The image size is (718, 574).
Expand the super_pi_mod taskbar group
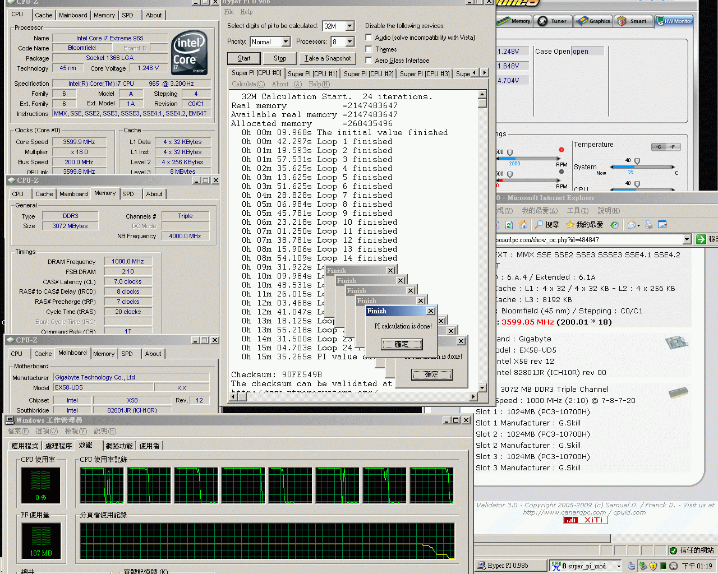(x=619, y=566)
